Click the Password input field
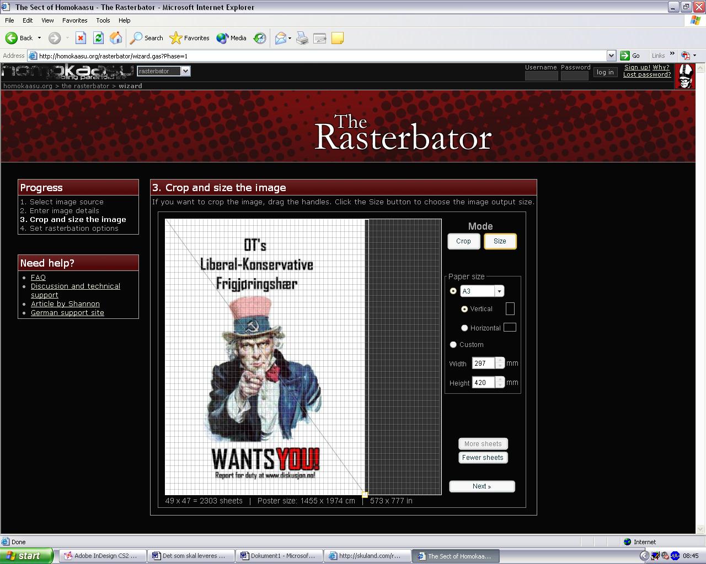The height and width of the screenshot is (564, 706). [x=575, y=76]
